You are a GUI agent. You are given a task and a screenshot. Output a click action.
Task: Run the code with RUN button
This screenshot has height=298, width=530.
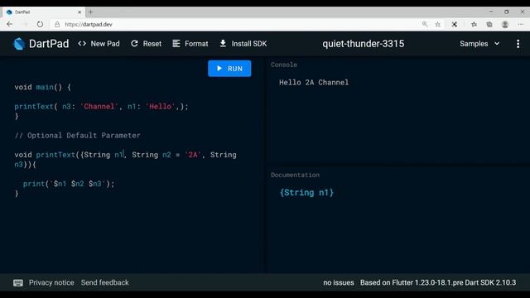[229, 69]
